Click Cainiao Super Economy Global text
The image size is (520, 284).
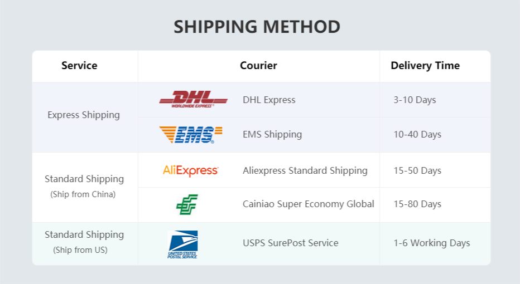(308, 204)
